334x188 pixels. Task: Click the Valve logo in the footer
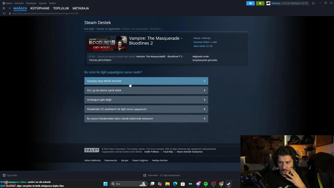[92, 150]
